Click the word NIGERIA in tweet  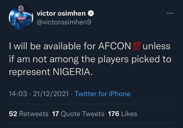72,72
